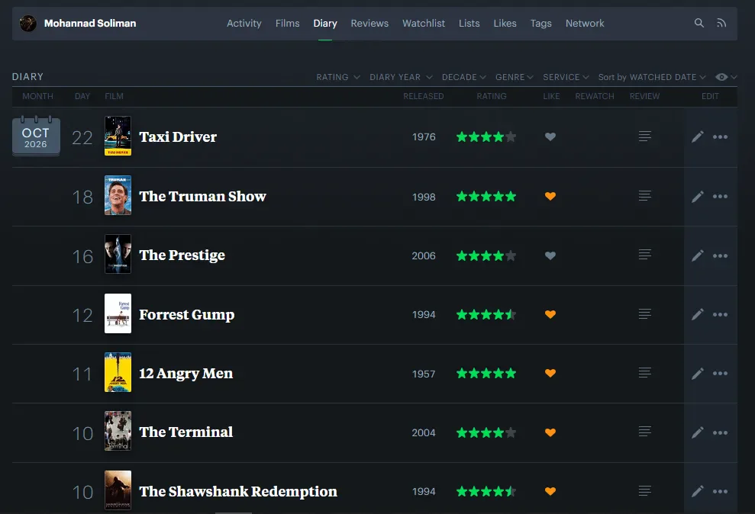Open more options for Forrest Gump
Screen dimensions: 755x514
pos(721,314)
